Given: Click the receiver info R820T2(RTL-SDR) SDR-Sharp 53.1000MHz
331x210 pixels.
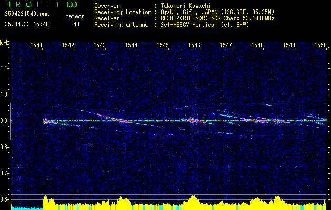Looking at the screenshot, I should [x=217, y=18].
